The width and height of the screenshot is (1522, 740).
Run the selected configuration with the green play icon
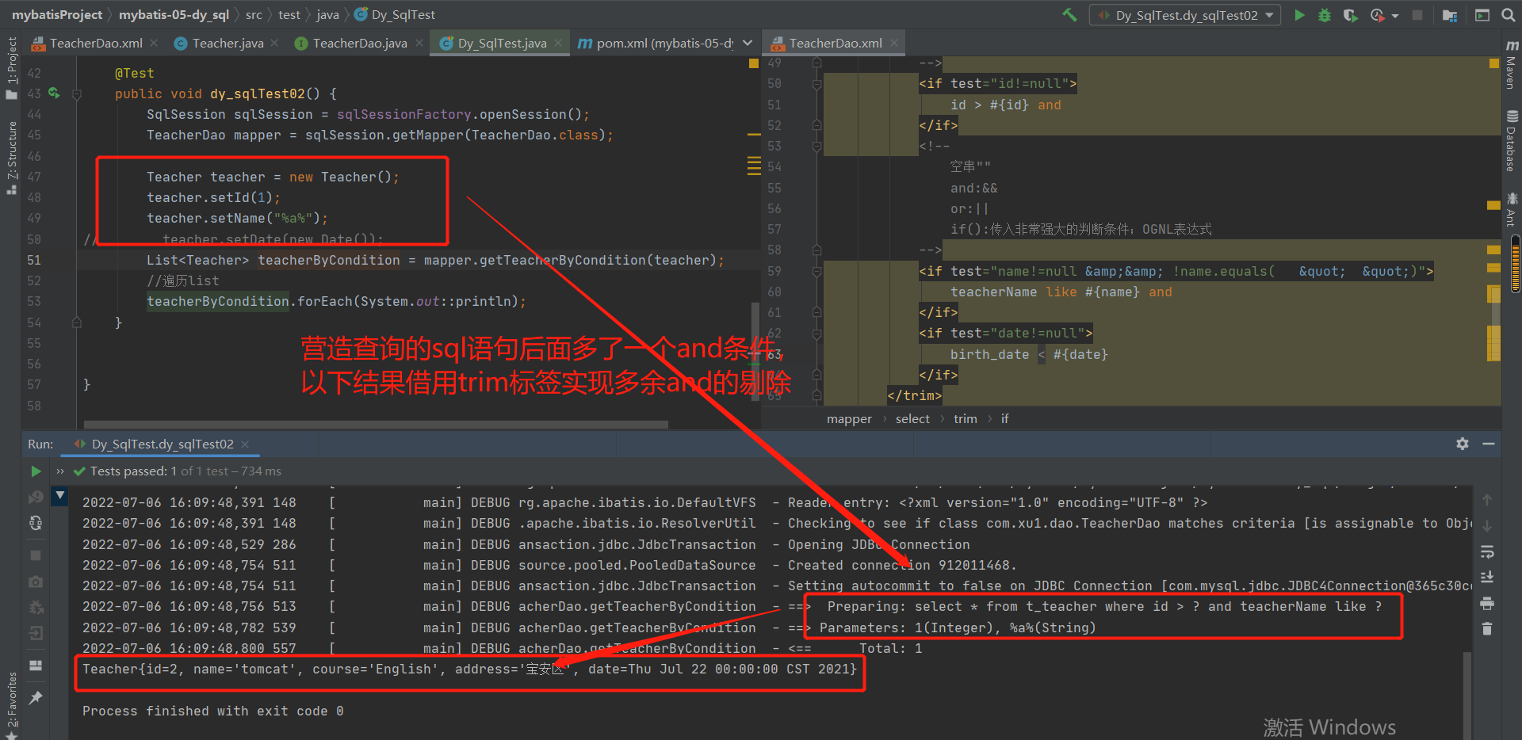click(1299, 14)
